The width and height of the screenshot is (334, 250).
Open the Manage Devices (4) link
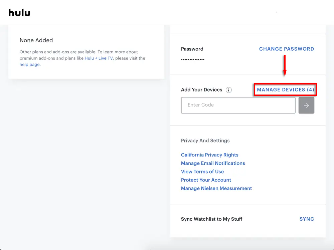click(285, 90)
